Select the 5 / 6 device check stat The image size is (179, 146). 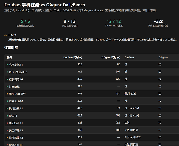pyautogui.click(x=25, y=23)
